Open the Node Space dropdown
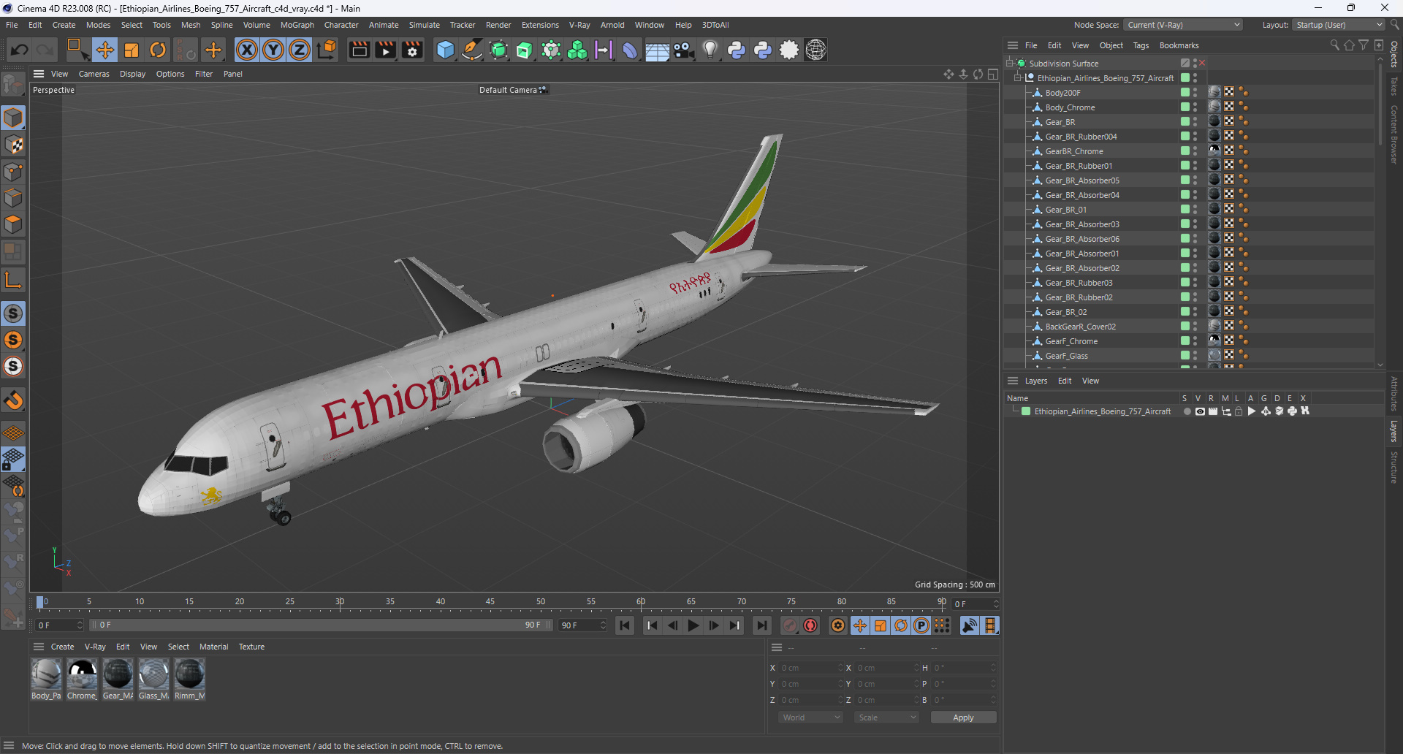The width and height of the screenshot is (1403, 754). (x=1183, y=25)
